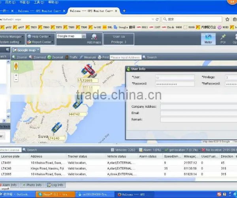Image resolution: width=237 pixels, height=198 pixels.
Task: Click the browser search box
Action: pos(192,19)
